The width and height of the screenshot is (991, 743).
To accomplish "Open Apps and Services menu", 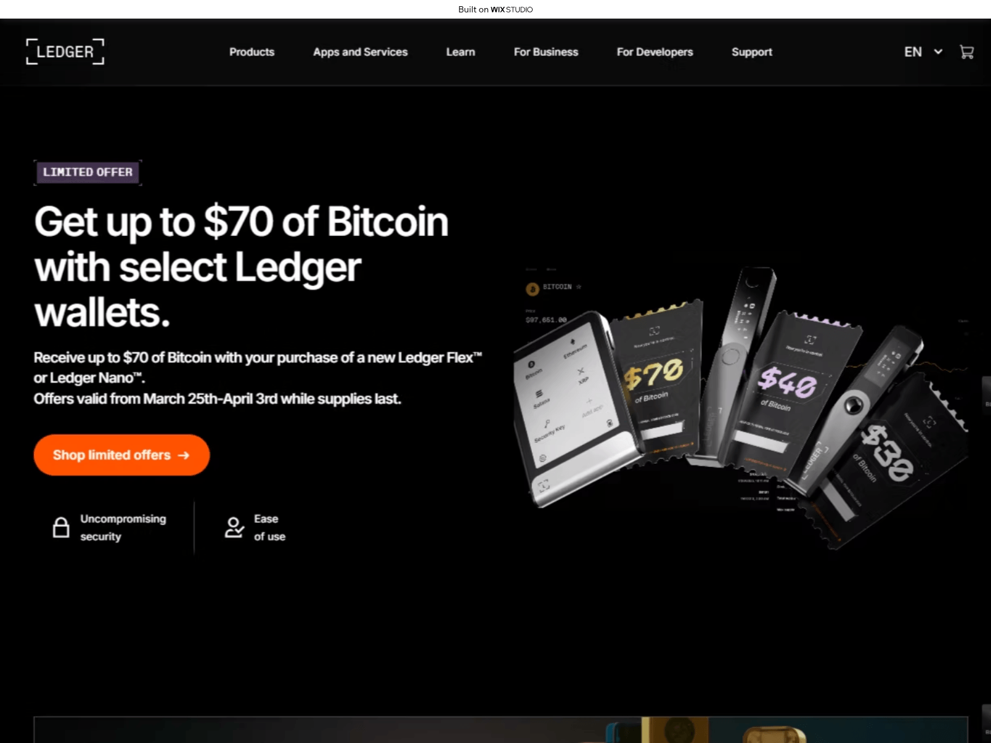I will 360,52.
